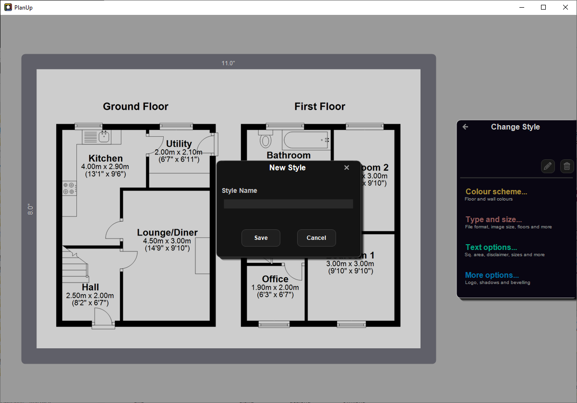Expand More options for logo and shadows
The image size is (577, 403).
click(x=492, y=275)
